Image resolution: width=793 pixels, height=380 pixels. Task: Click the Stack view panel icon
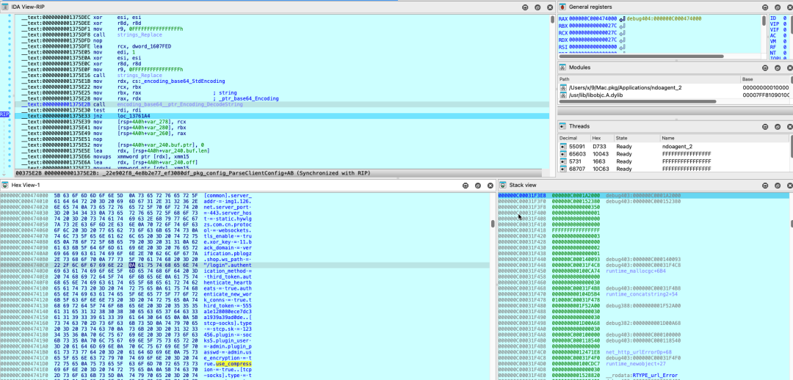coord(504,185)
